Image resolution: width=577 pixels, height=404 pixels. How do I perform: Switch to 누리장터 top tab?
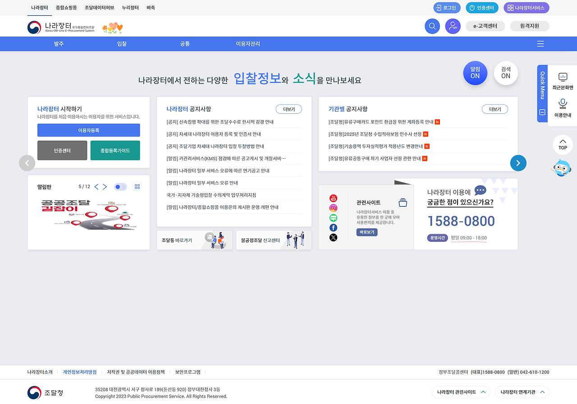(x=130, y=8)
